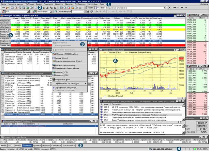Click the Сбербанк [Volume] legend label
Viewport: 209px width, 151px height.
115,96
